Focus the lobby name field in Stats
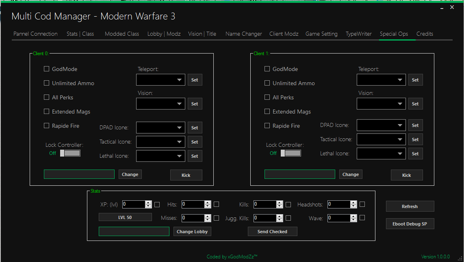The width and height of the screenshot is (464, 262). coord(134,231)
